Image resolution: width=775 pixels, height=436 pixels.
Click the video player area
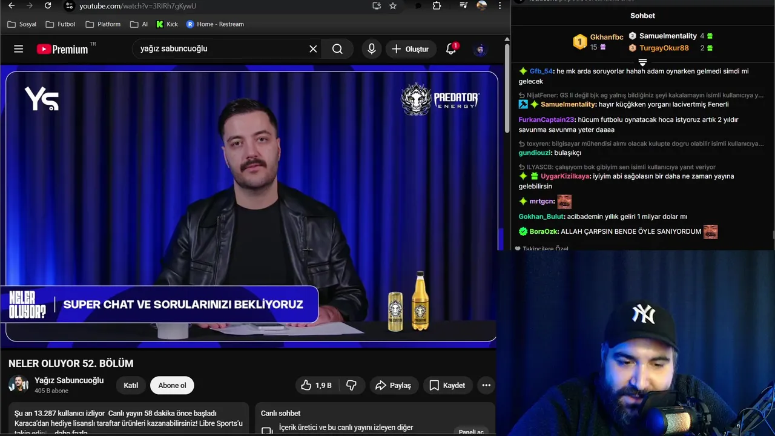tap(251, 206)
